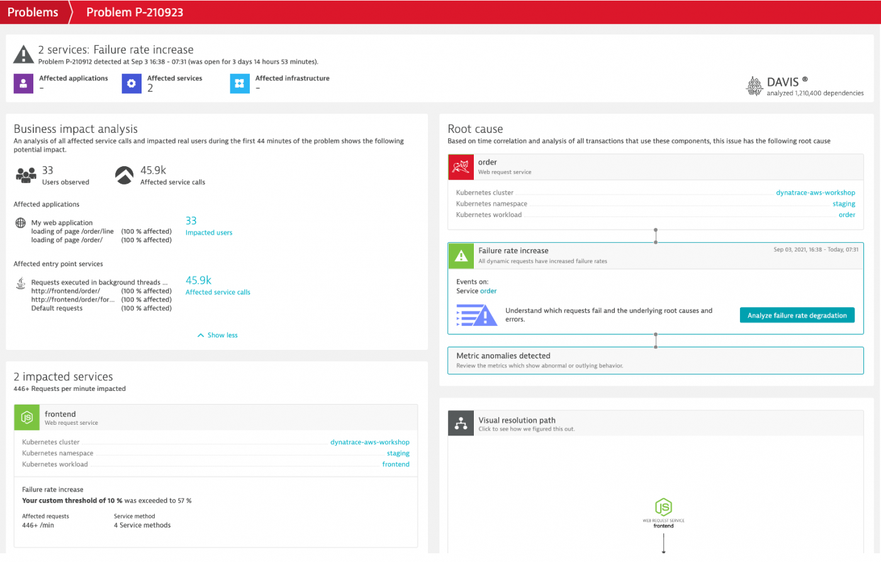
Task: Click the warning triangle beside Failure rate increase title
Action: pyautogui.click(x=23, y=54)
